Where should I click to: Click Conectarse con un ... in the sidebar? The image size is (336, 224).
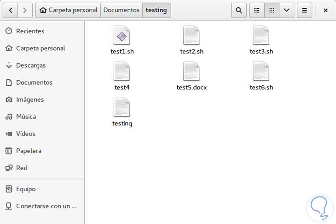(42, 206)
